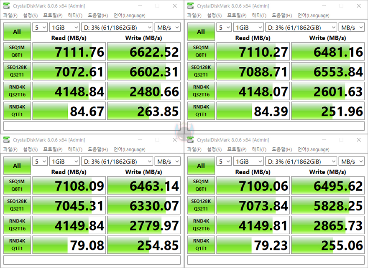The width and height of the screenshot is (368, 268).
Task: Open test count dropdown in the 7108.09 window
Action: coord(40,161)
